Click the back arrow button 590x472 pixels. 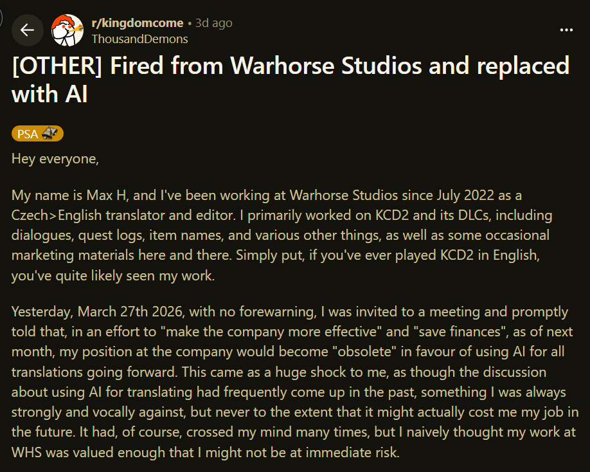(x=27, y=30)
